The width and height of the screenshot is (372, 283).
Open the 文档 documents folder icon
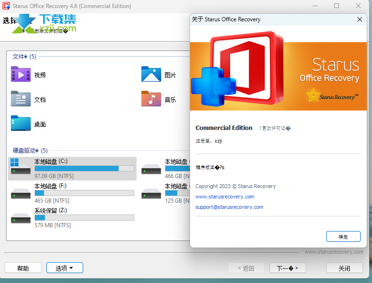tap(21, 99)
